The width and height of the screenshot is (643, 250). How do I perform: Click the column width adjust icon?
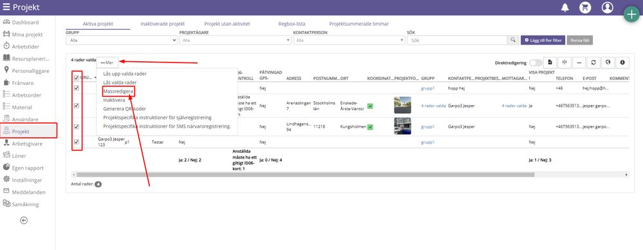(x=564, y=63)
